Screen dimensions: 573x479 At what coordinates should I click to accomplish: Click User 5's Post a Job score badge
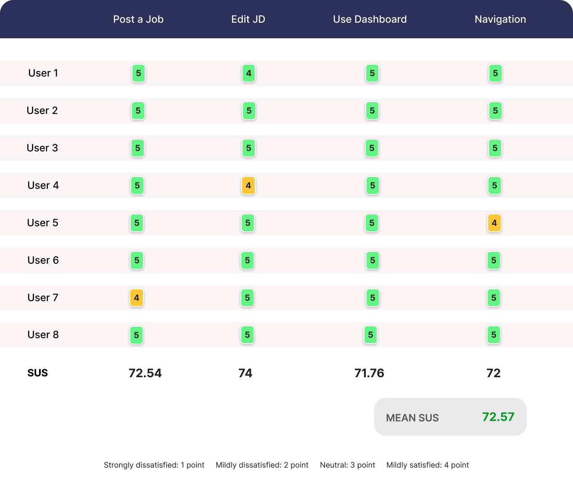(x=137, y=223)
